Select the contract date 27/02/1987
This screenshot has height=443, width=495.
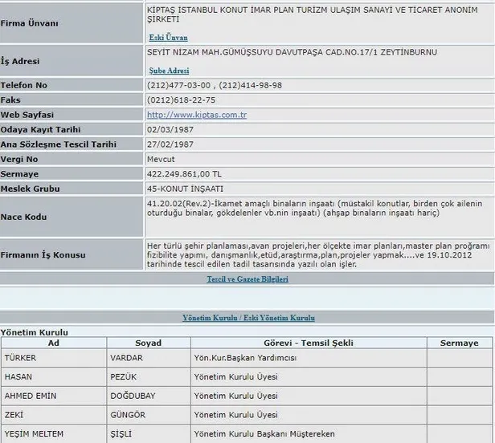pyautogui.click(x=172, y=144)
